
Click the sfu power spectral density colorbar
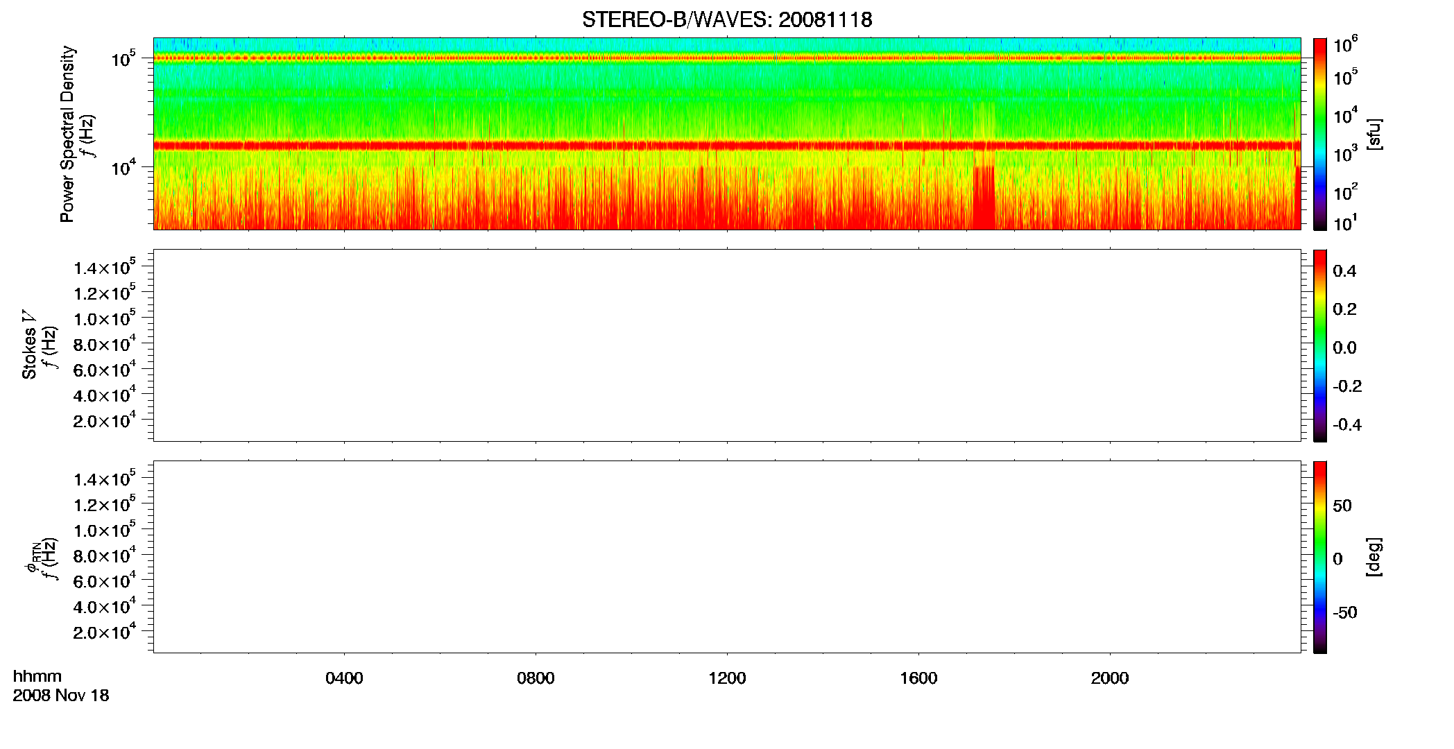coord(1320,134)
